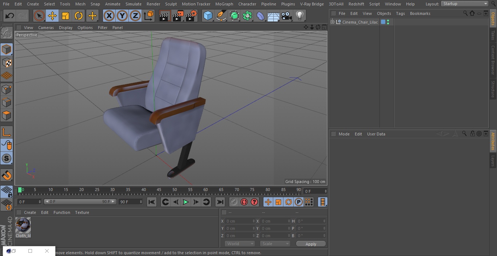This screenshot has height=256, width=497.
Task: Open Scale mode dropdown
Action: point(275,244)
